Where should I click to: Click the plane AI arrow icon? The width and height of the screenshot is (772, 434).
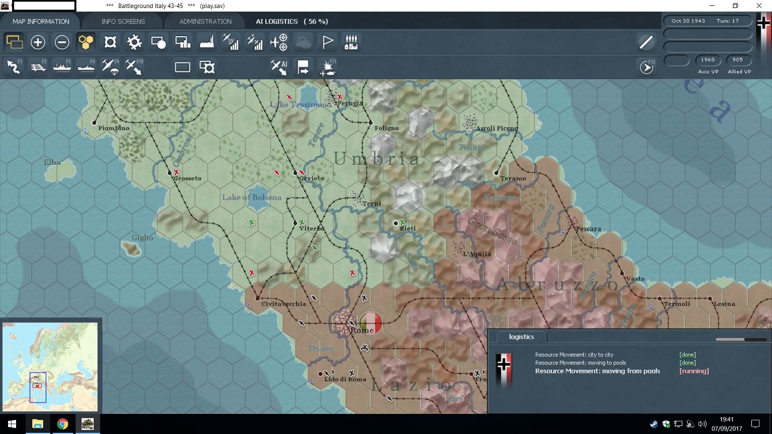pos(279,67)
